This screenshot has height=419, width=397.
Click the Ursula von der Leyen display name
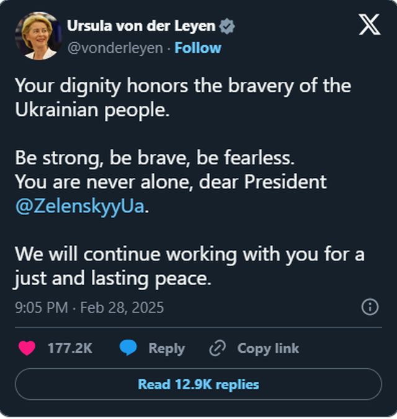[141, 27]
